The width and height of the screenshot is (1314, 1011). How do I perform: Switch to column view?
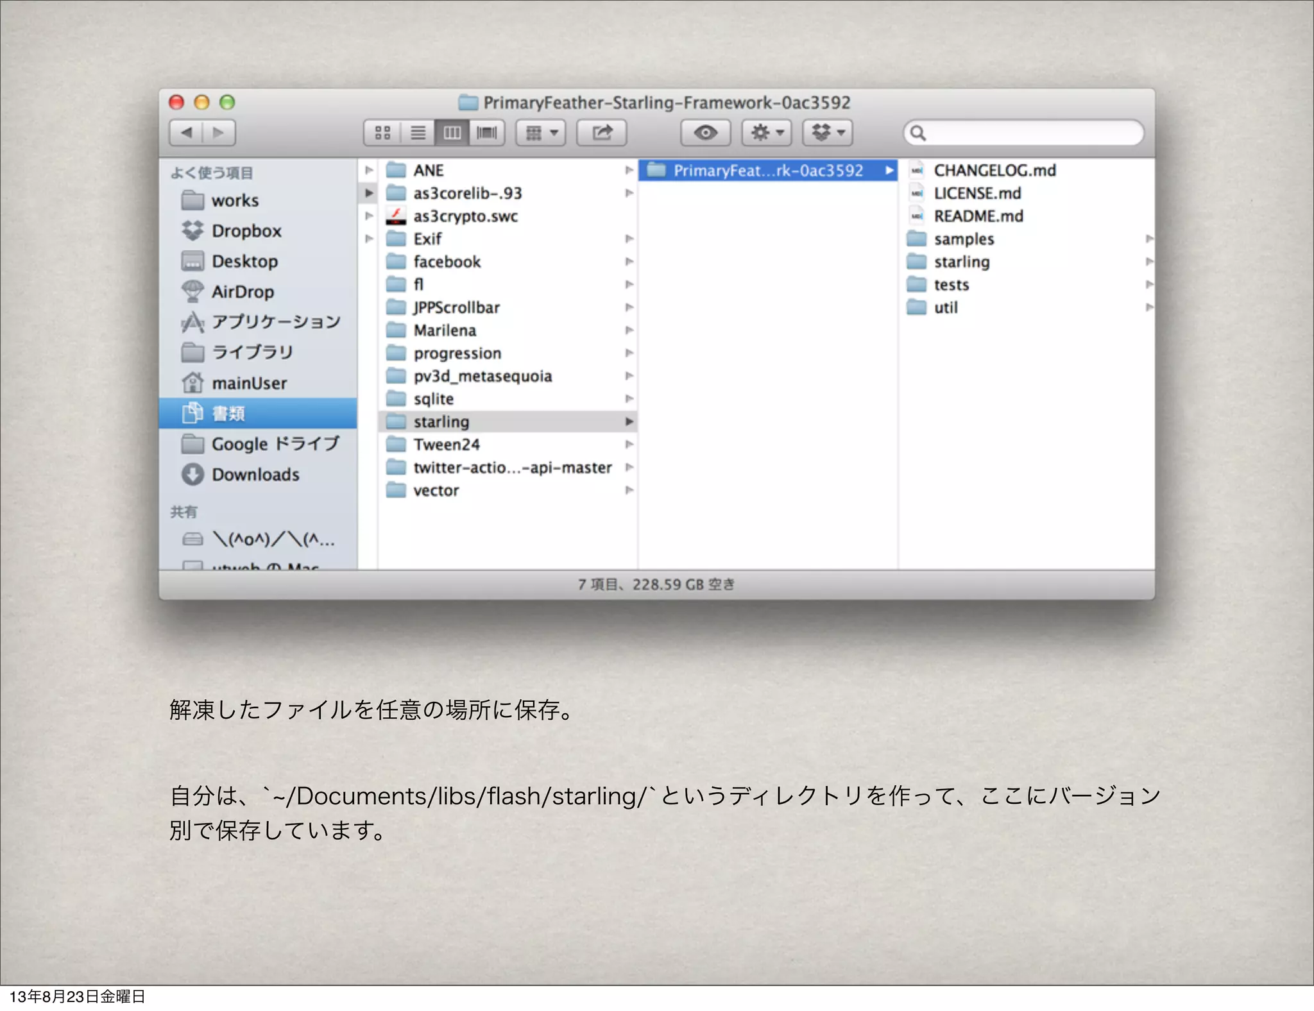click(x=452, y=133)
